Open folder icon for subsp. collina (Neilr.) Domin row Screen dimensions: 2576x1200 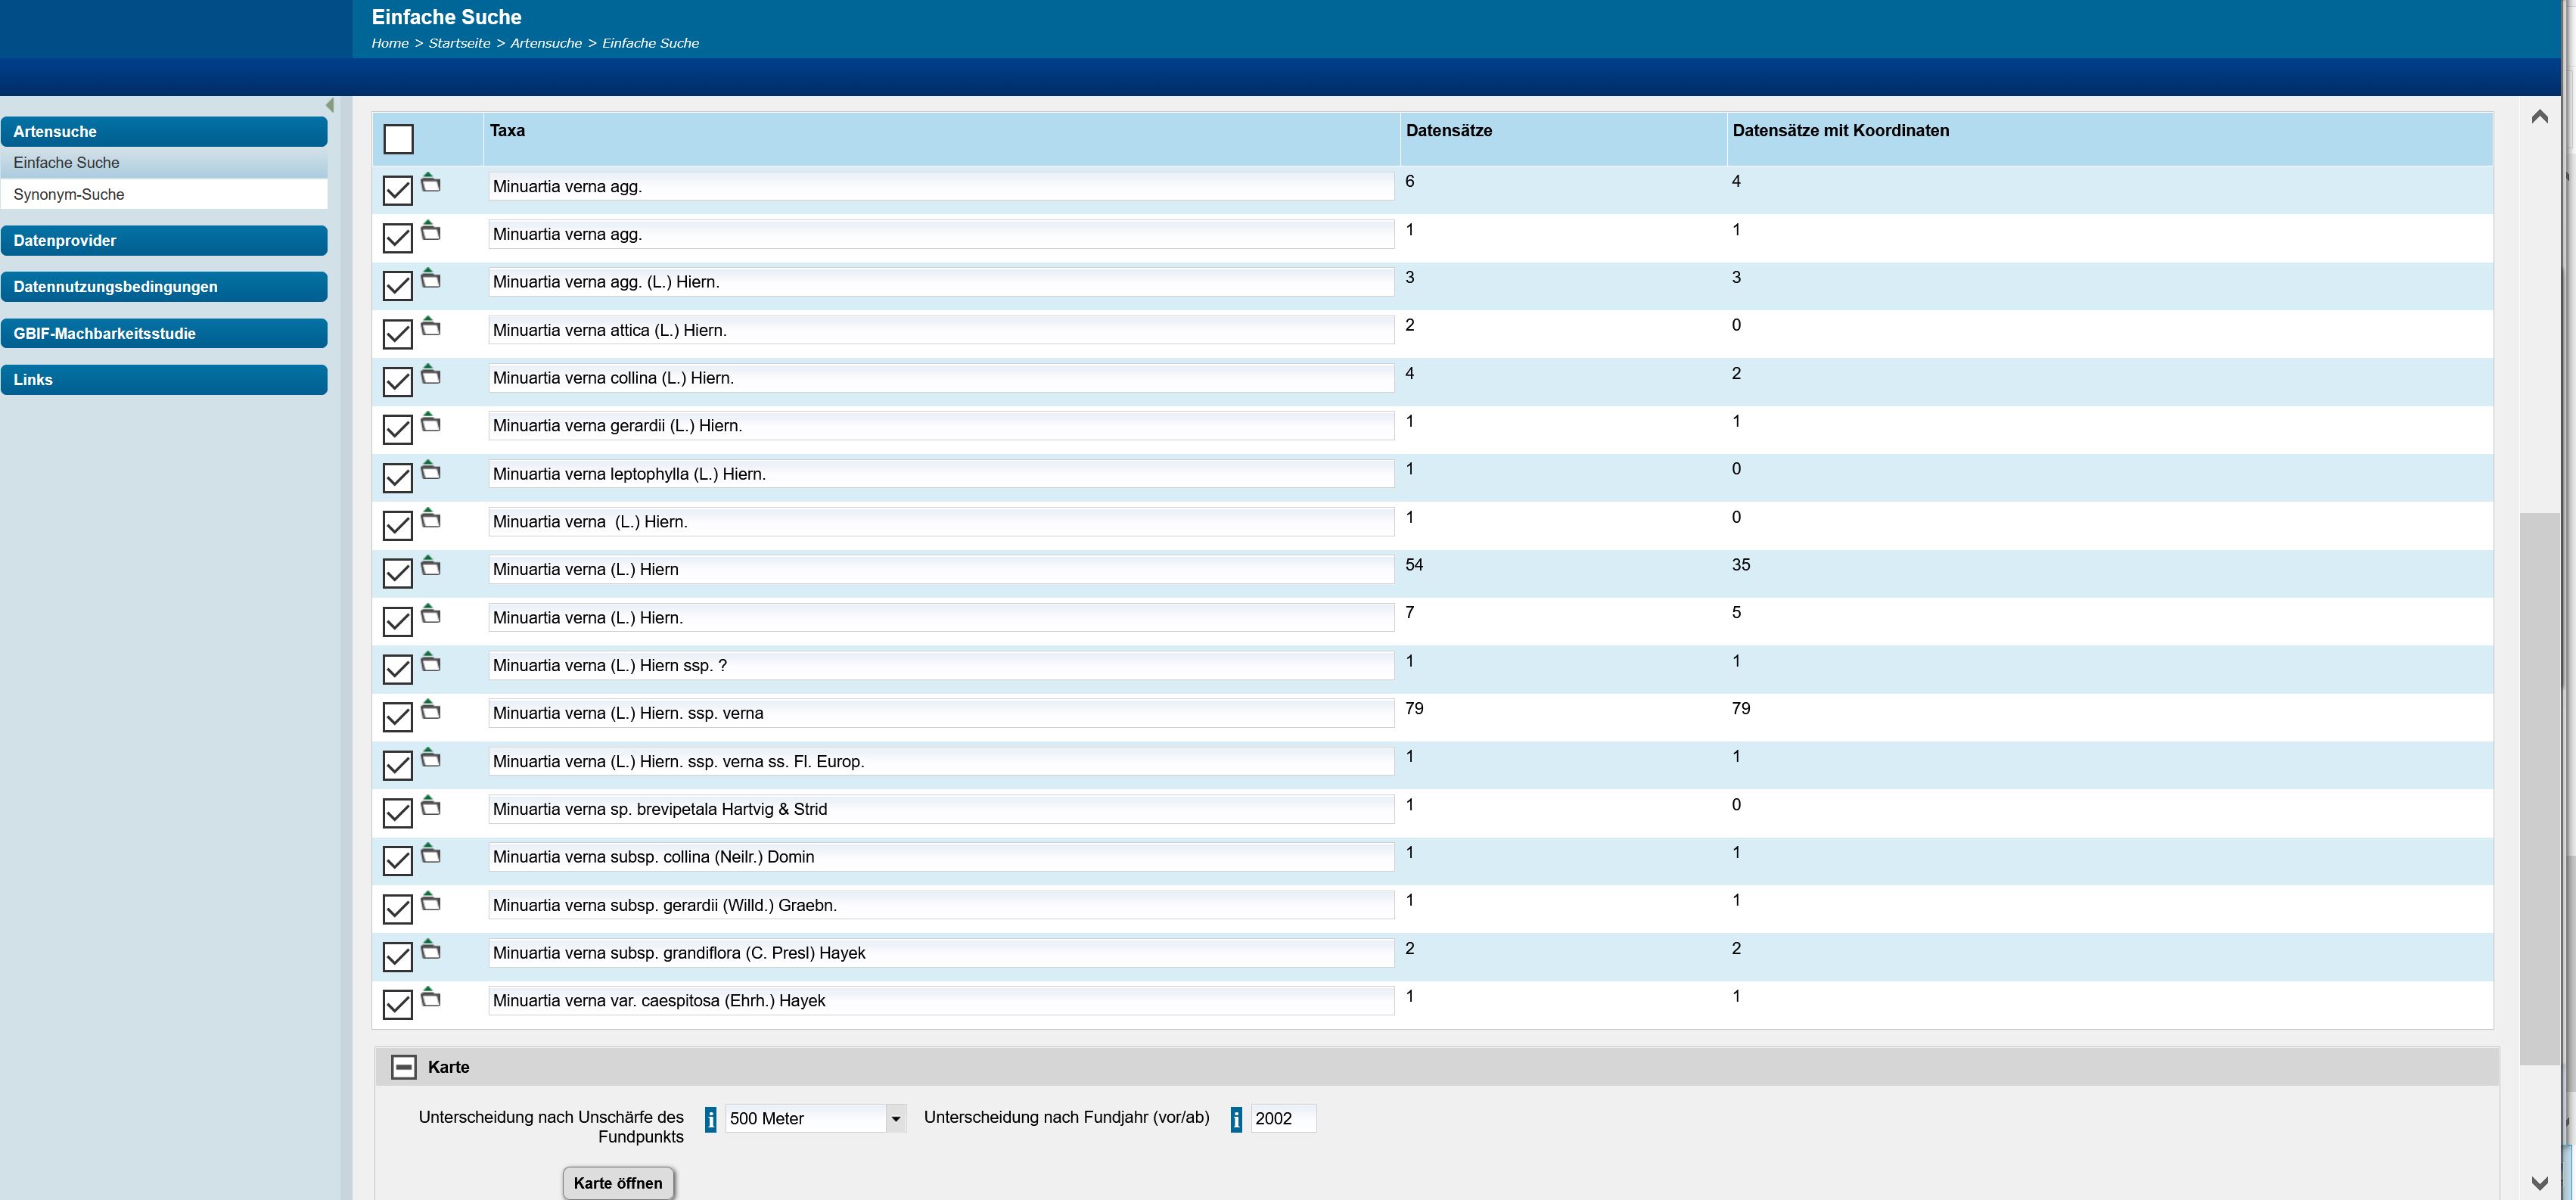point(430,855)
